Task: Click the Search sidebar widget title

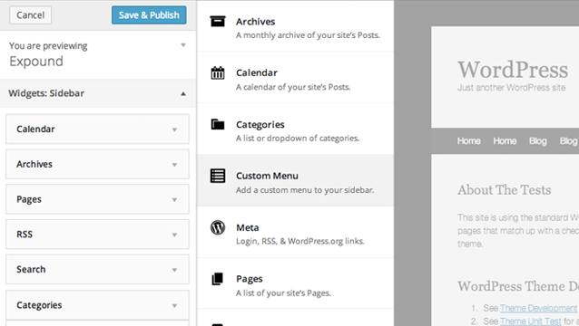Action: pos(31,269)
